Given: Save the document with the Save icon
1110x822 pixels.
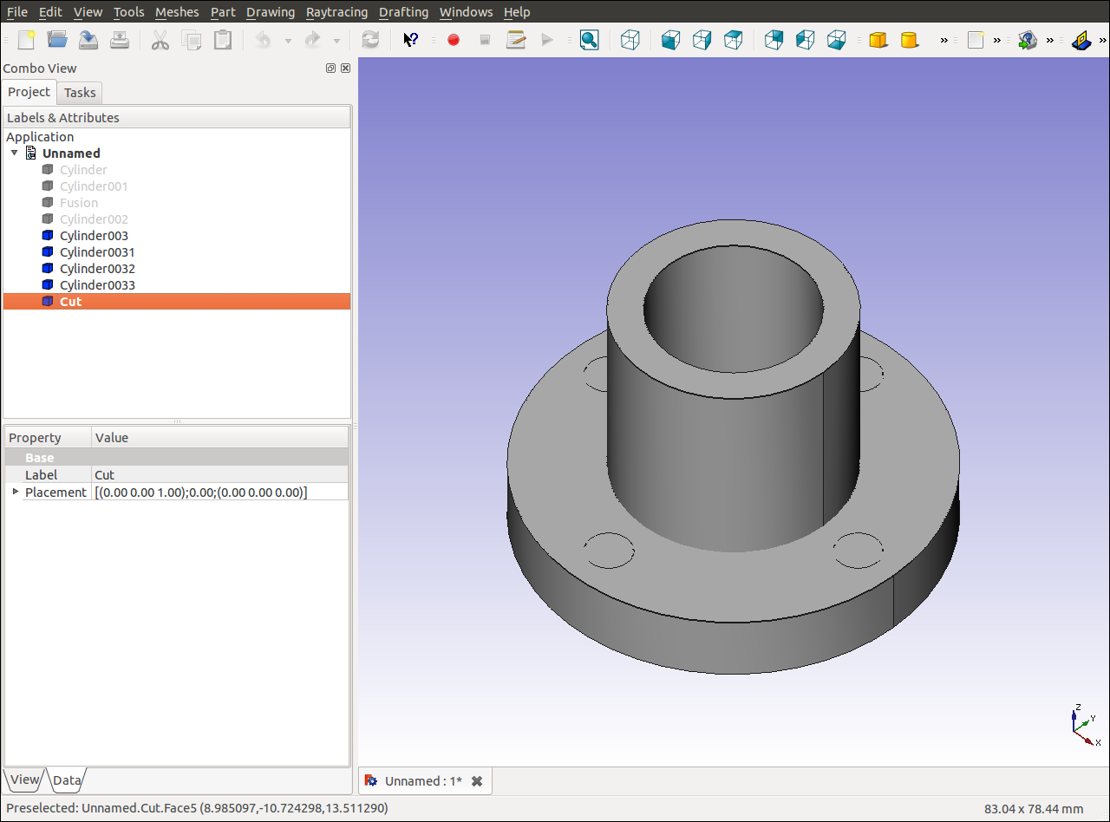Looking at the screenshot, I should (88, 40).
